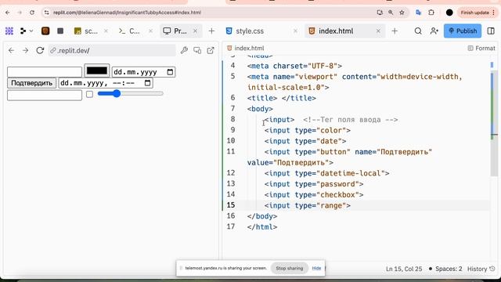Expand the workspace tools dropdown arrow
The width and height of the screenshot is (501, 282).
[x=31, y=31]
